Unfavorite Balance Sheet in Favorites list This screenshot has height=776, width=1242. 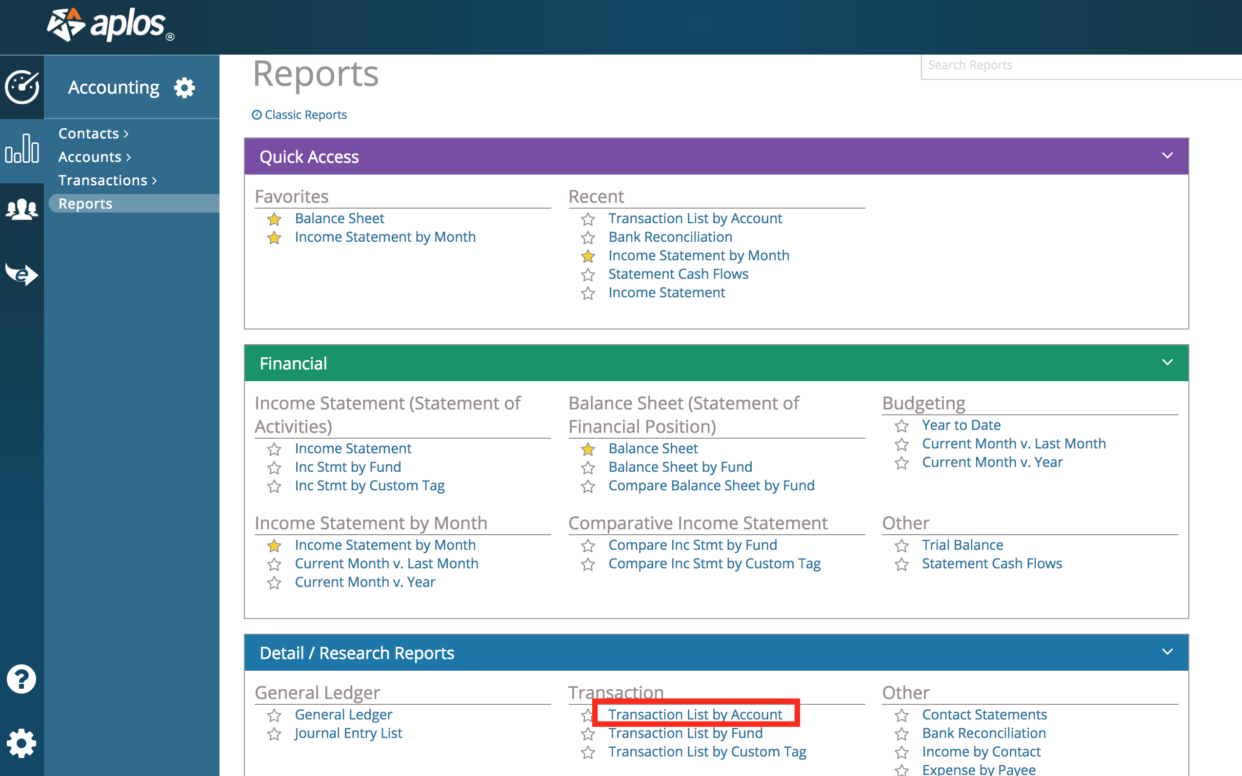click(274, 219)
